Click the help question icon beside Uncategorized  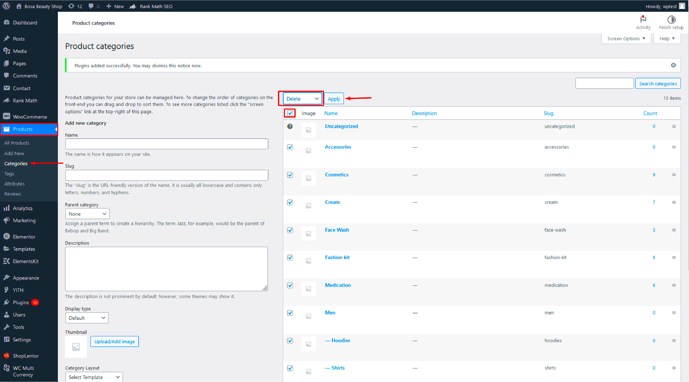click(x=290, y=126)
